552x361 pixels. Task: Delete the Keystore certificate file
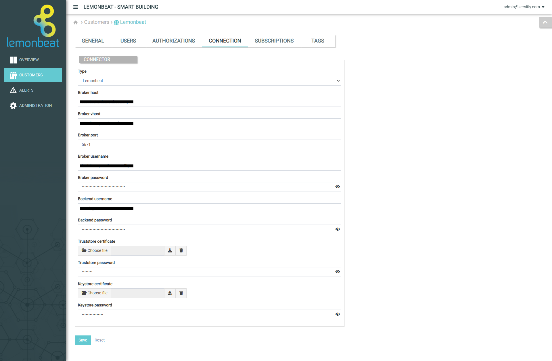[x=181, y=293]
